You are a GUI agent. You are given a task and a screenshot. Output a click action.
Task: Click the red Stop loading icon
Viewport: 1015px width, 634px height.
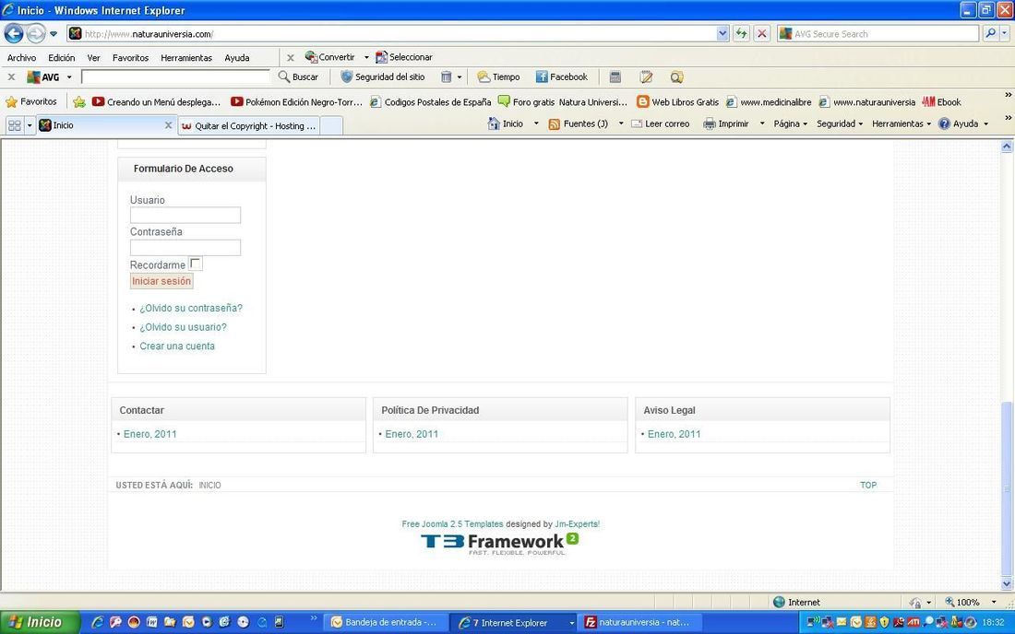[762, 33]
